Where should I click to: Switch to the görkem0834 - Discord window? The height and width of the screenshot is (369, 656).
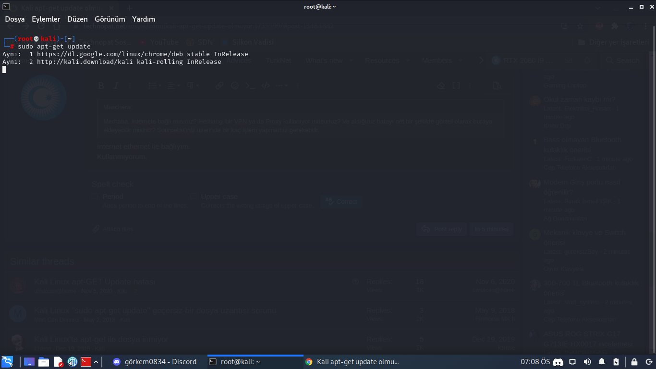coord(155,362)
